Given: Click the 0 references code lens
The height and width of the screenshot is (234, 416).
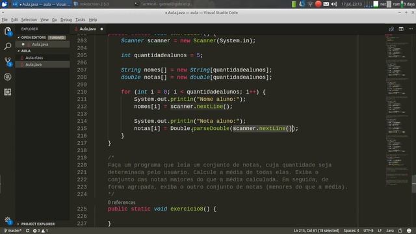Looking at the screenshot, I should 122,202.
